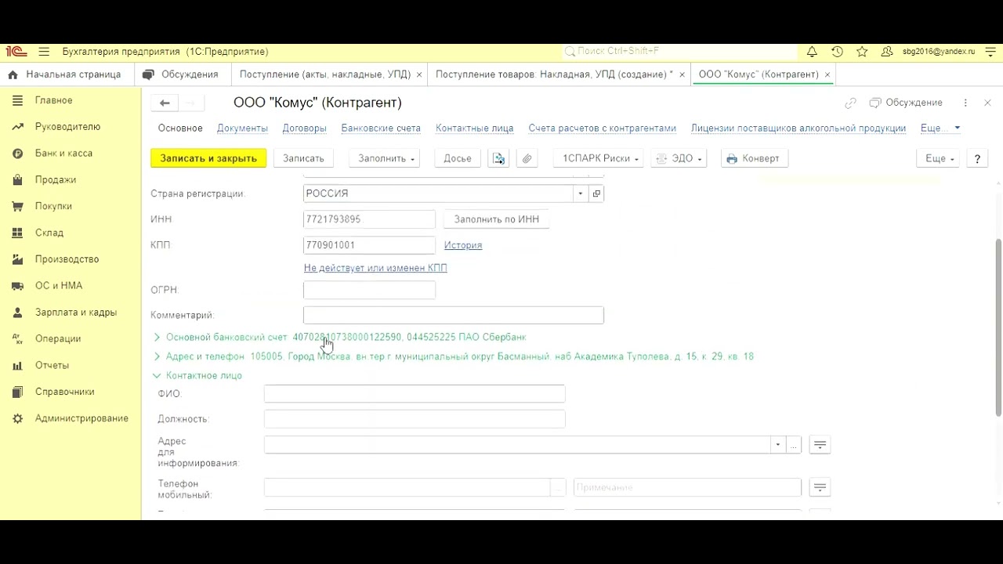Click the ОГРН input field
This screenshot has width=1003, height=564.
[x=369, y=290]
